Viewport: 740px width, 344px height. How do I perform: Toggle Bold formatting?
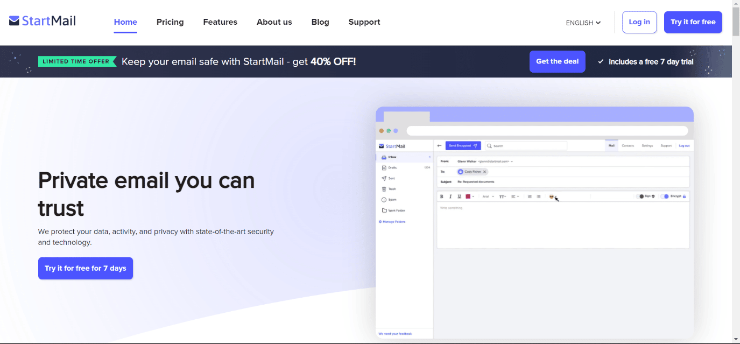point(442,196)
